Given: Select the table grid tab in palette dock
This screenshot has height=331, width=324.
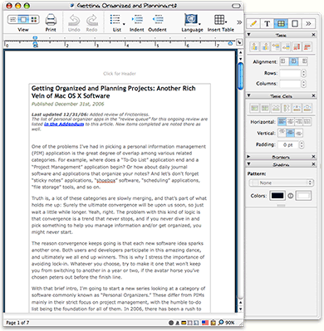Looking at the screenshot, I should tap(281, 24).
